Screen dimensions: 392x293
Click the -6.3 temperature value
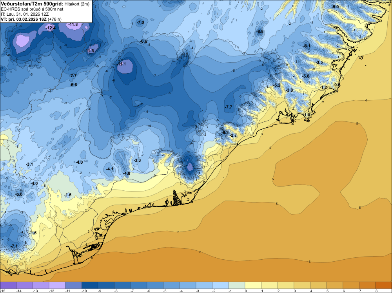pyautogui.click(x=225, y=132)
